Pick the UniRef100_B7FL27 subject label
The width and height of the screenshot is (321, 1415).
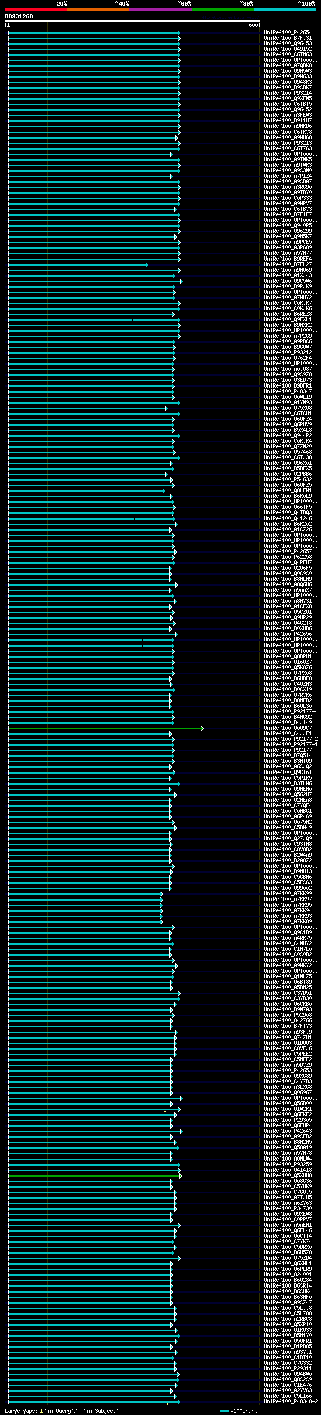click(x=288, y=264)
